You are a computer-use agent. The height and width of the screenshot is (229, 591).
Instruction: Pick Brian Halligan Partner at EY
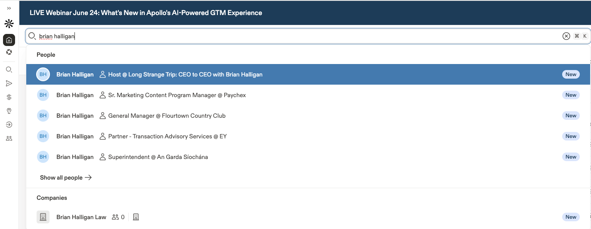308,136
